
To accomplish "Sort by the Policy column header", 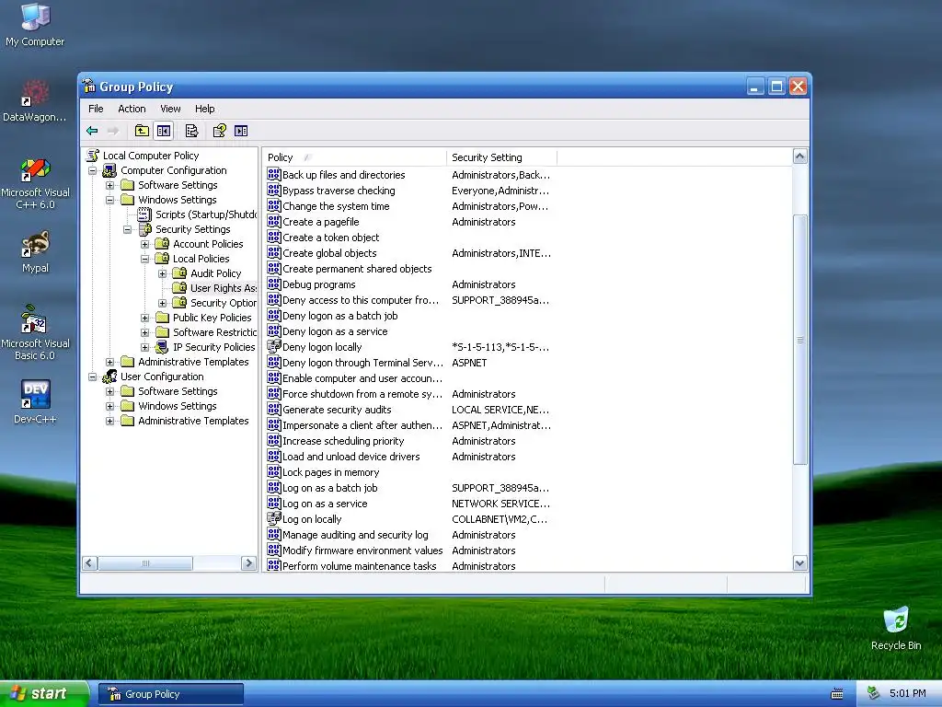I will point(355,157).
